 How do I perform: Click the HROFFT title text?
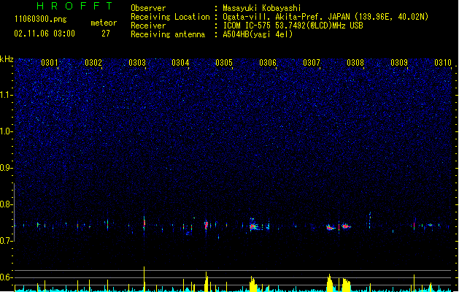click(x=75, y=6)
